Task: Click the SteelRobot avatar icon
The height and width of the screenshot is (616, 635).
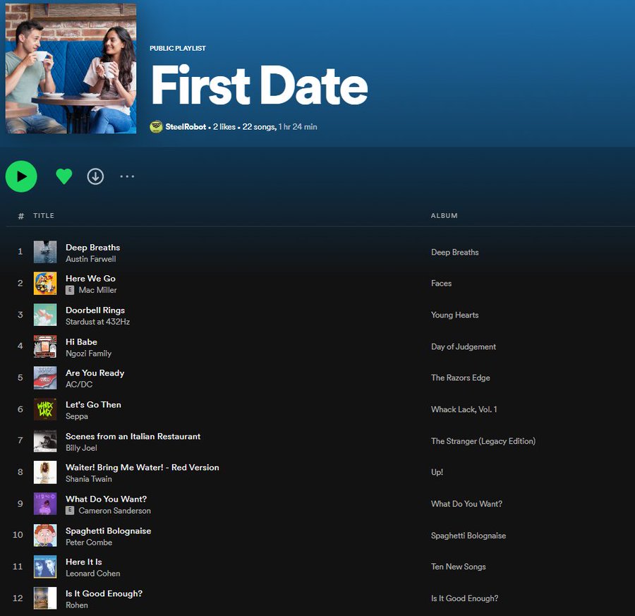Action: [x=157, y=127]
